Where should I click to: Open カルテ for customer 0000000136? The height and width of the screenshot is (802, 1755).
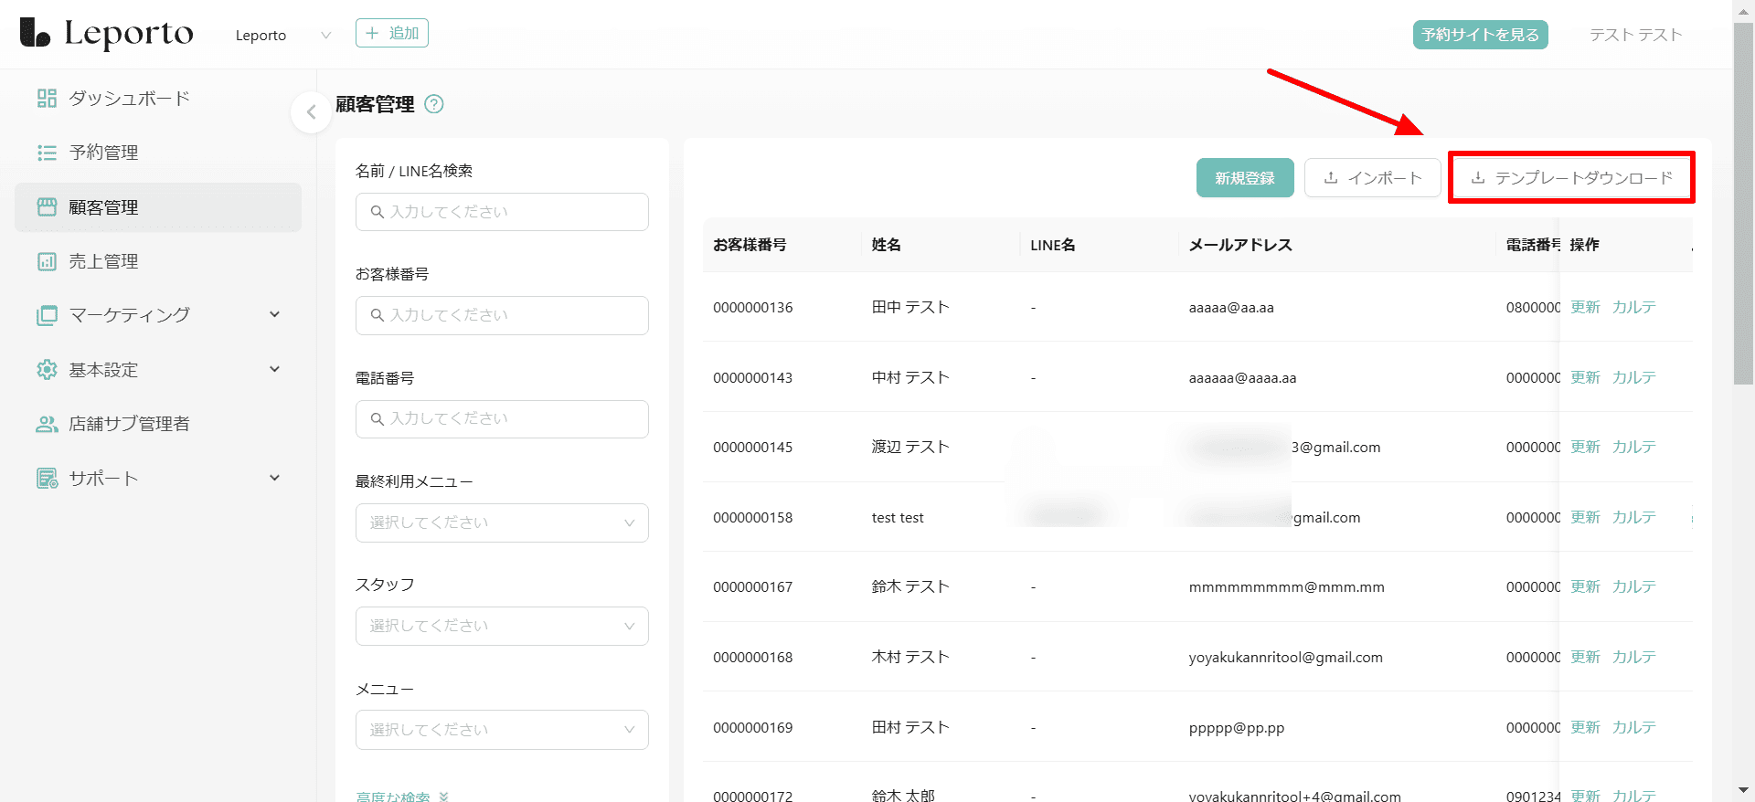coord(1633,307)
